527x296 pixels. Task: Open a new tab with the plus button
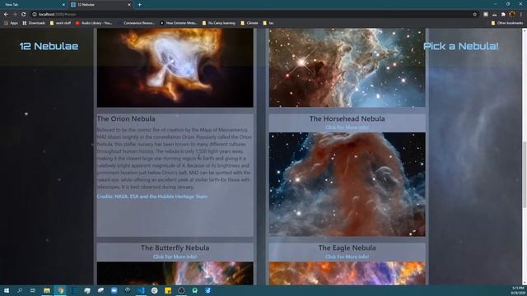(139, 5)
